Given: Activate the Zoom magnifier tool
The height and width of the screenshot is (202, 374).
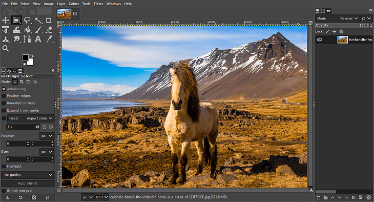Looking at the screenshot, I should click(6, 49).
